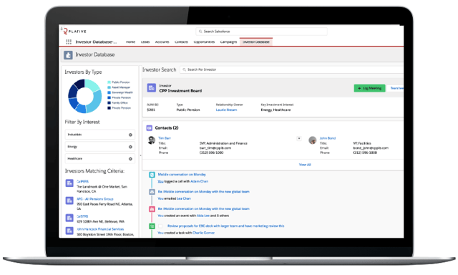Open the Tim Barr contact link

tap(165, 138)
